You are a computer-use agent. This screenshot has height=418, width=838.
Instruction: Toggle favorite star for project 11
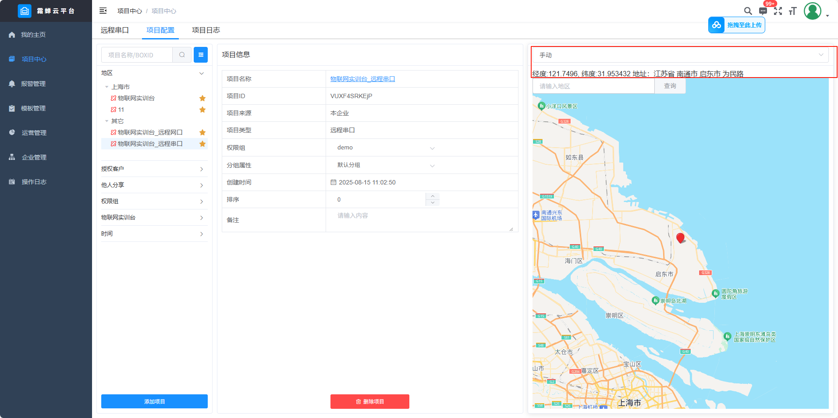[x=202, y=110]
